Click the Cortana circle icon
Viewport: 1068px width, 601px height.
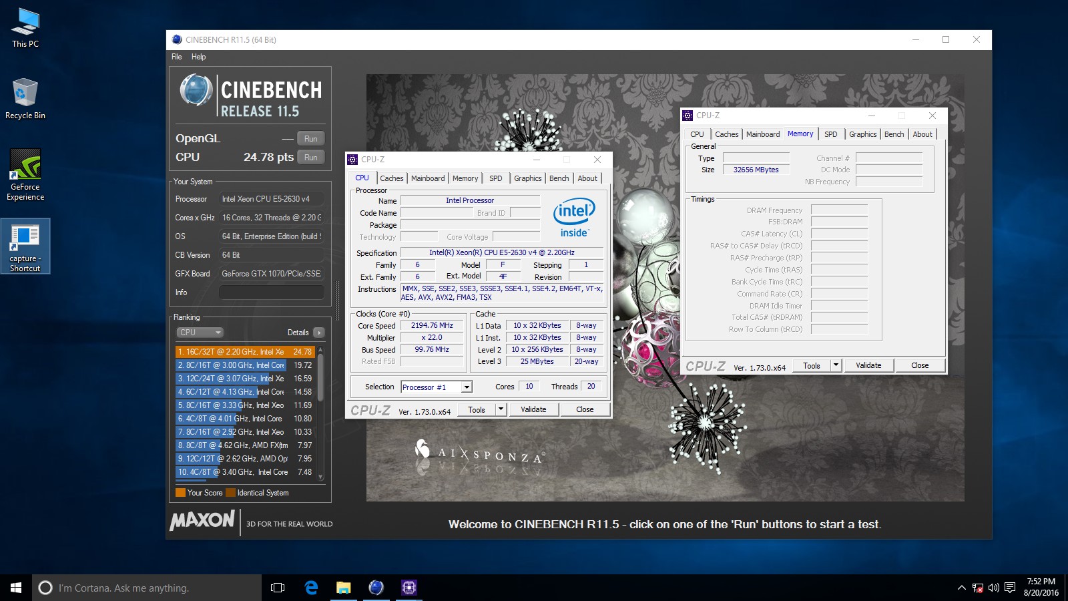[45, 588]
